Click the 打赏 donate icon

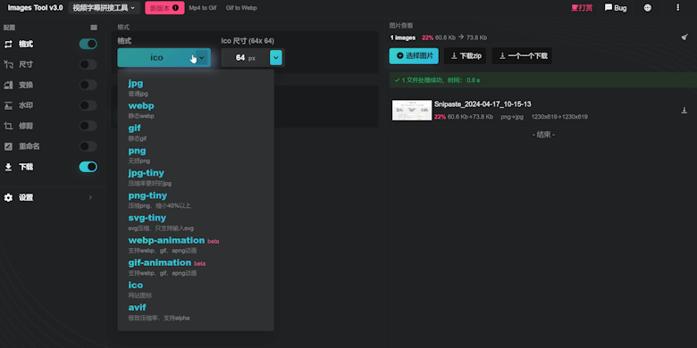[575, 7]
